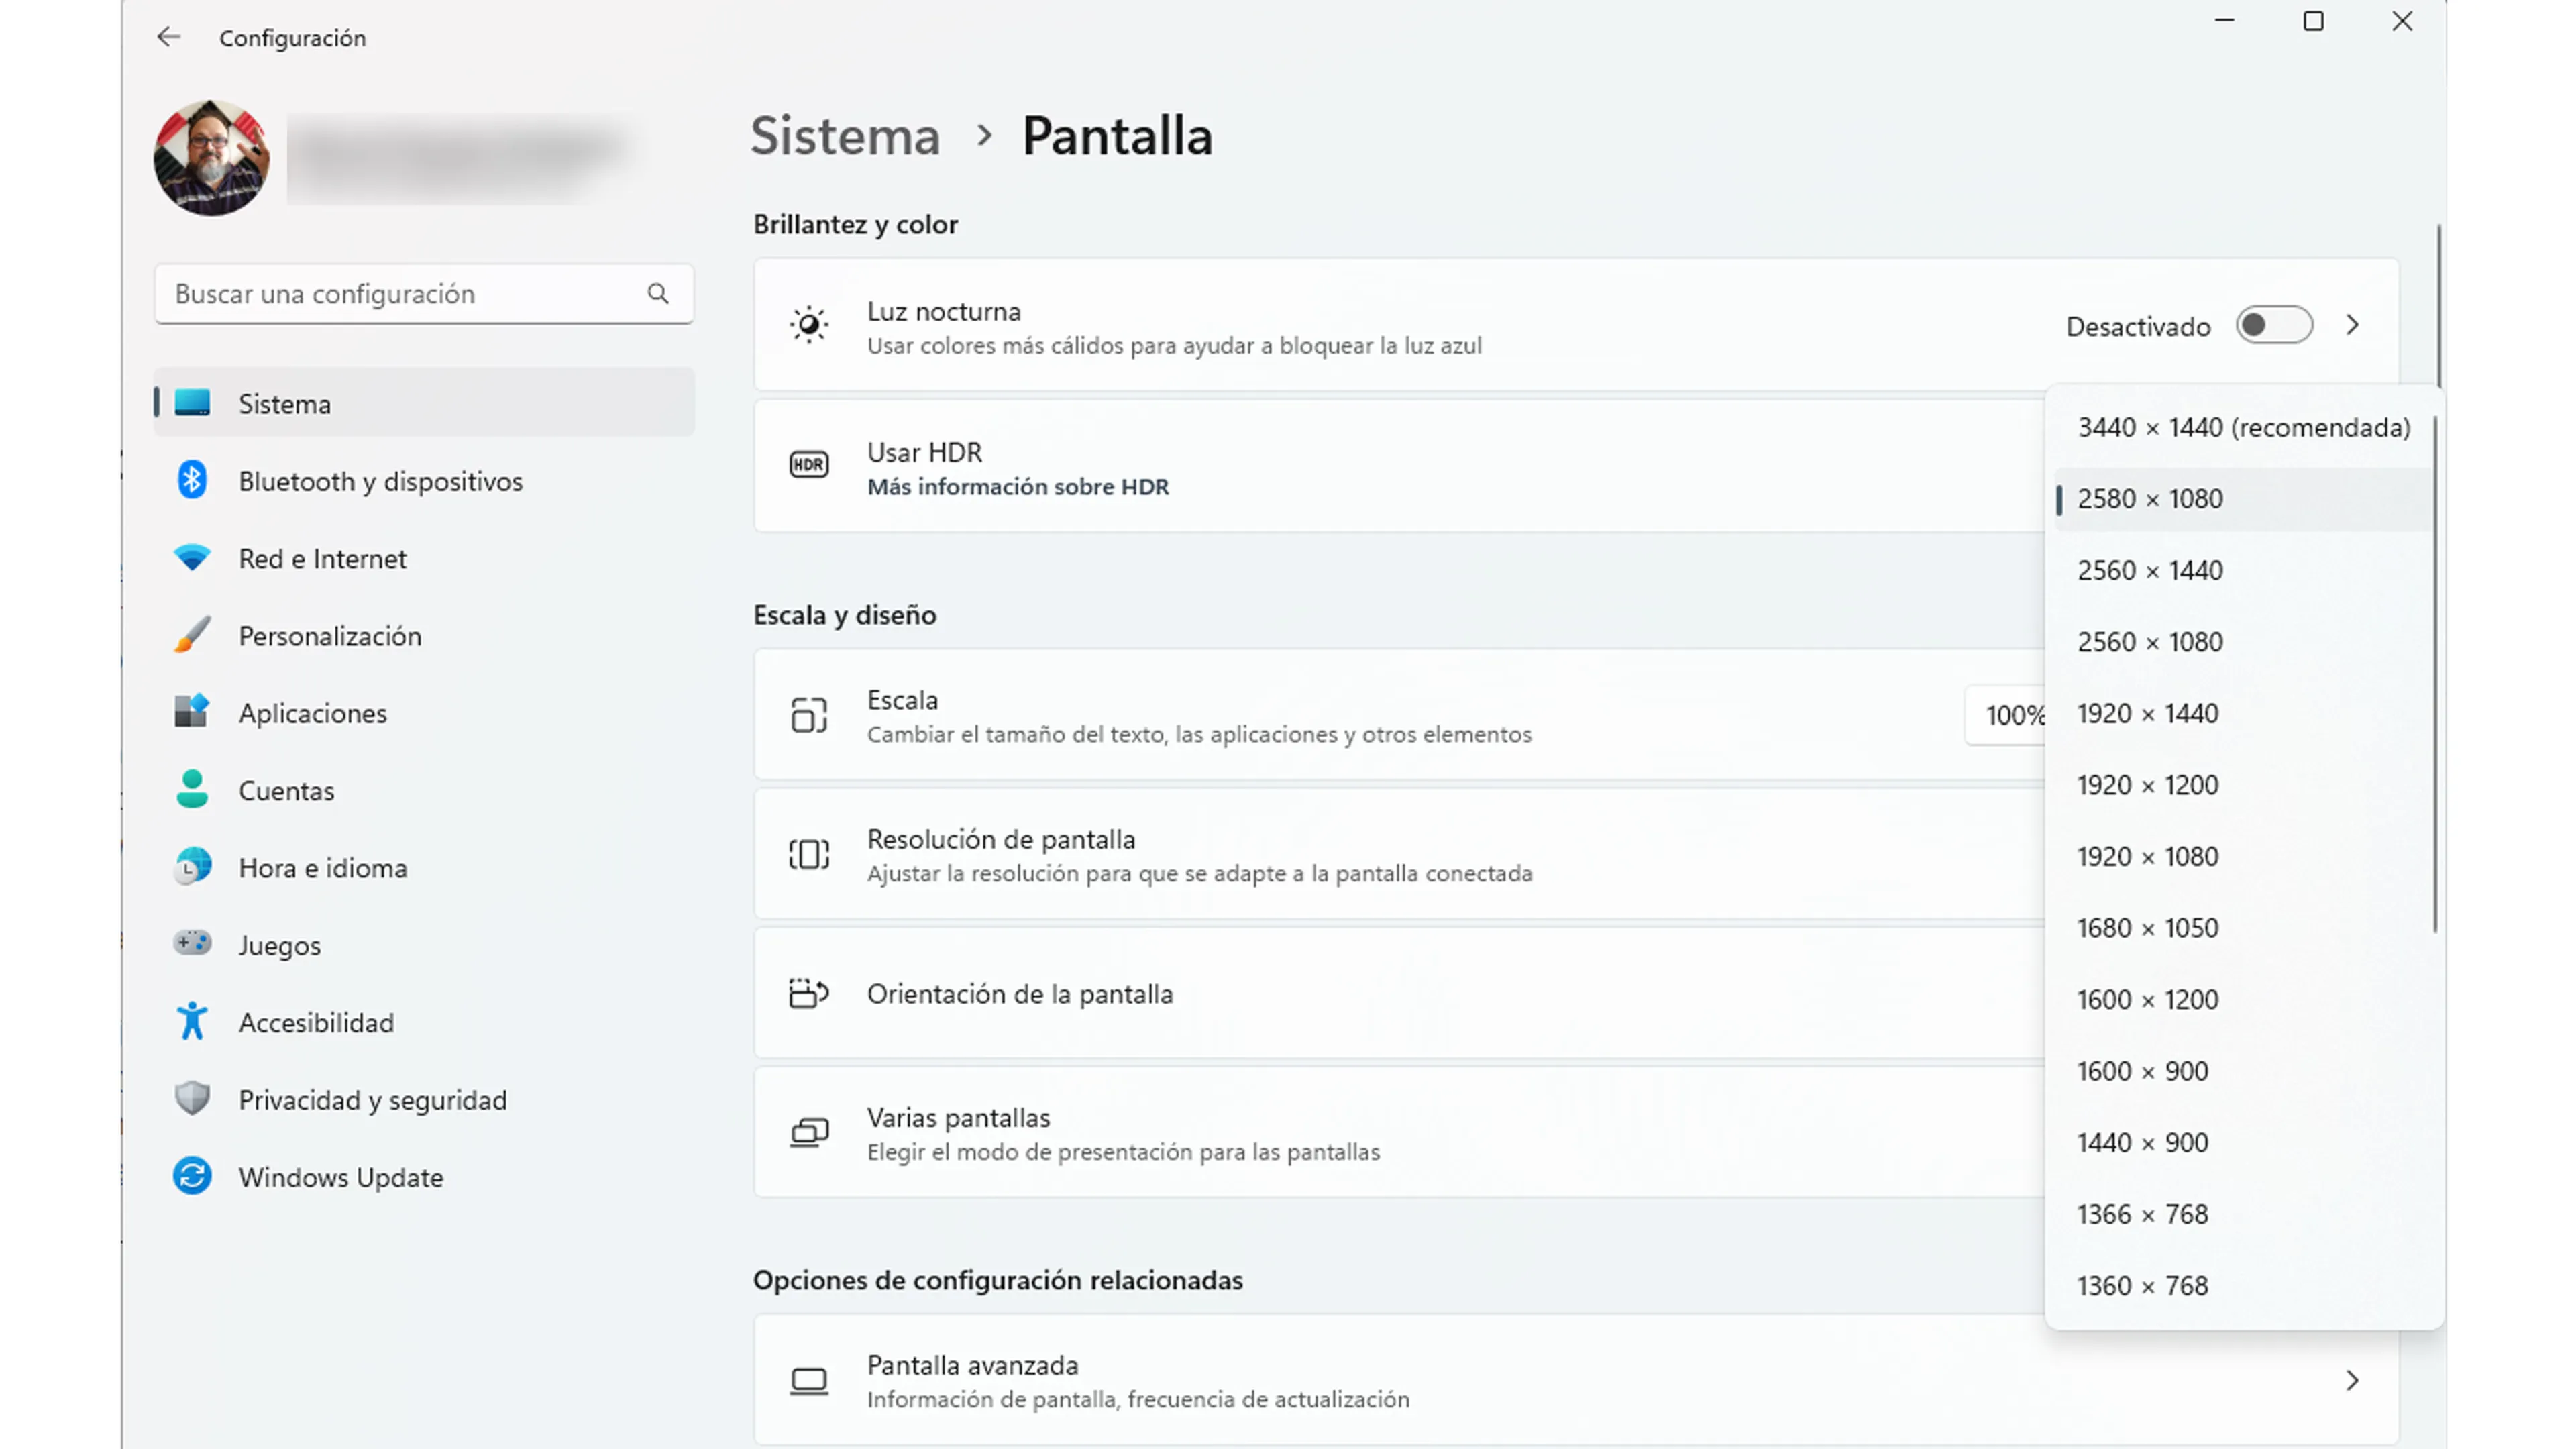This screenshot has width=2576, height=1449.
Task: Select 1920 × 1080 resolution
Action: [x=2244, y=857]
